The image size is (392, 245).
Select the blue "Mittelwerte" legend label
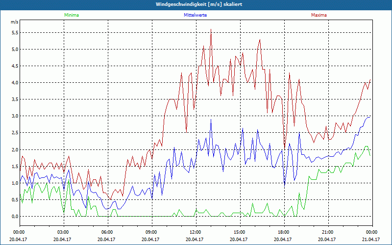195,15
